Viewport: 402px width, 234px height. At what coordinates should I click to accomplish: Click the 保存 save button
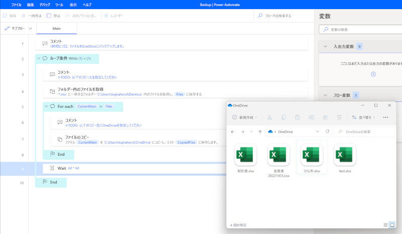[x=10, y=16]
